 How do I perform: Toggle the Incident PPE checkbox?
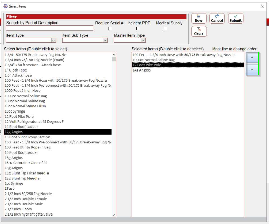coord(138,29)
